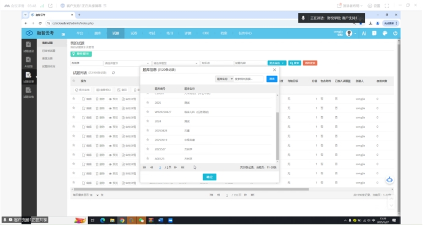The height and width of the screenshot is (225, 423).
Task: Star the 2025 question bank row
Action: pos(147,103)
